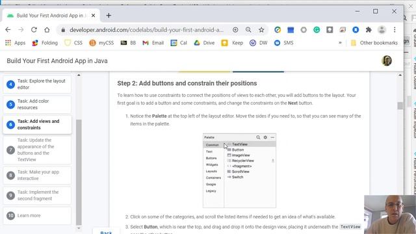Click the main page scrollbar thumb
The image size is (416, 234).
[x=400, y=105]
